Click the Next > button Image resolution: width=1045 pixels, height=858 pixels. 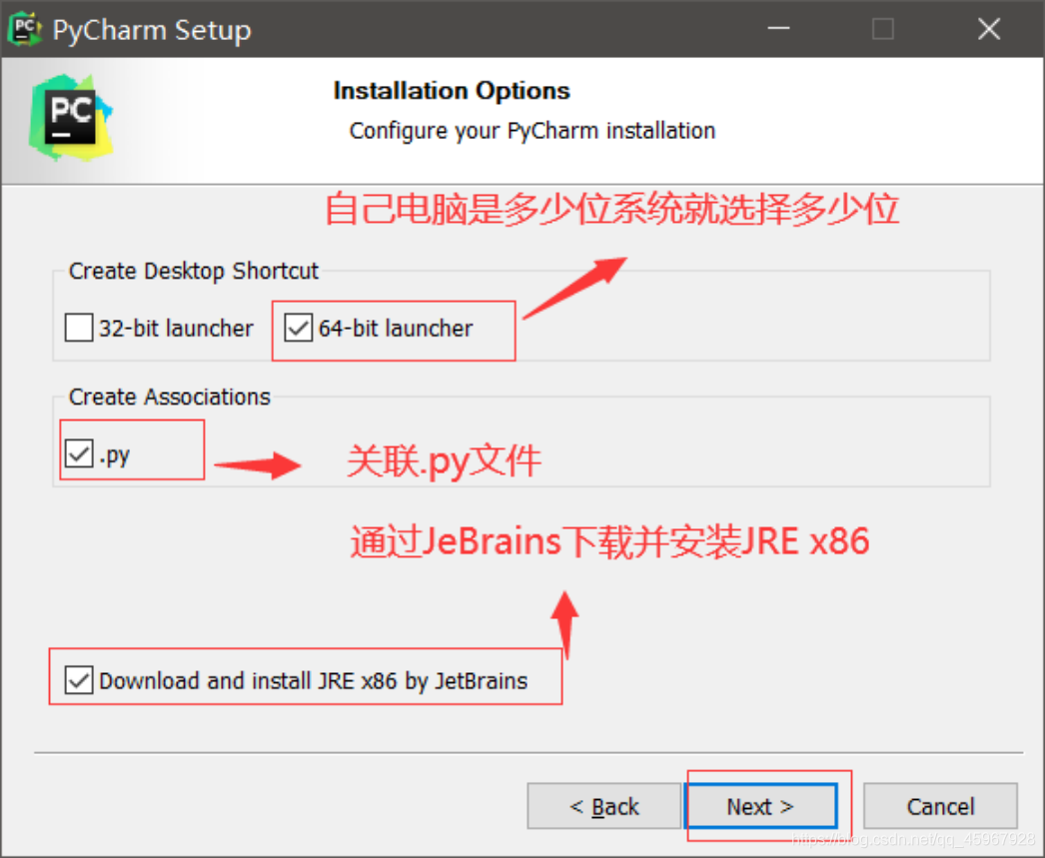click(760, 806)
